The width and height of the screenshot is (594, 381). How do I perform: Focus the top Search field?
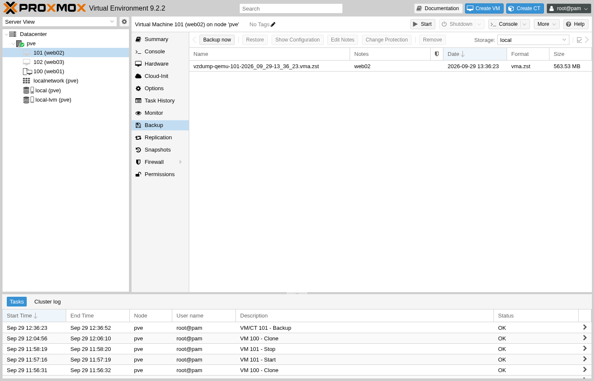click(x=291, y=8)
